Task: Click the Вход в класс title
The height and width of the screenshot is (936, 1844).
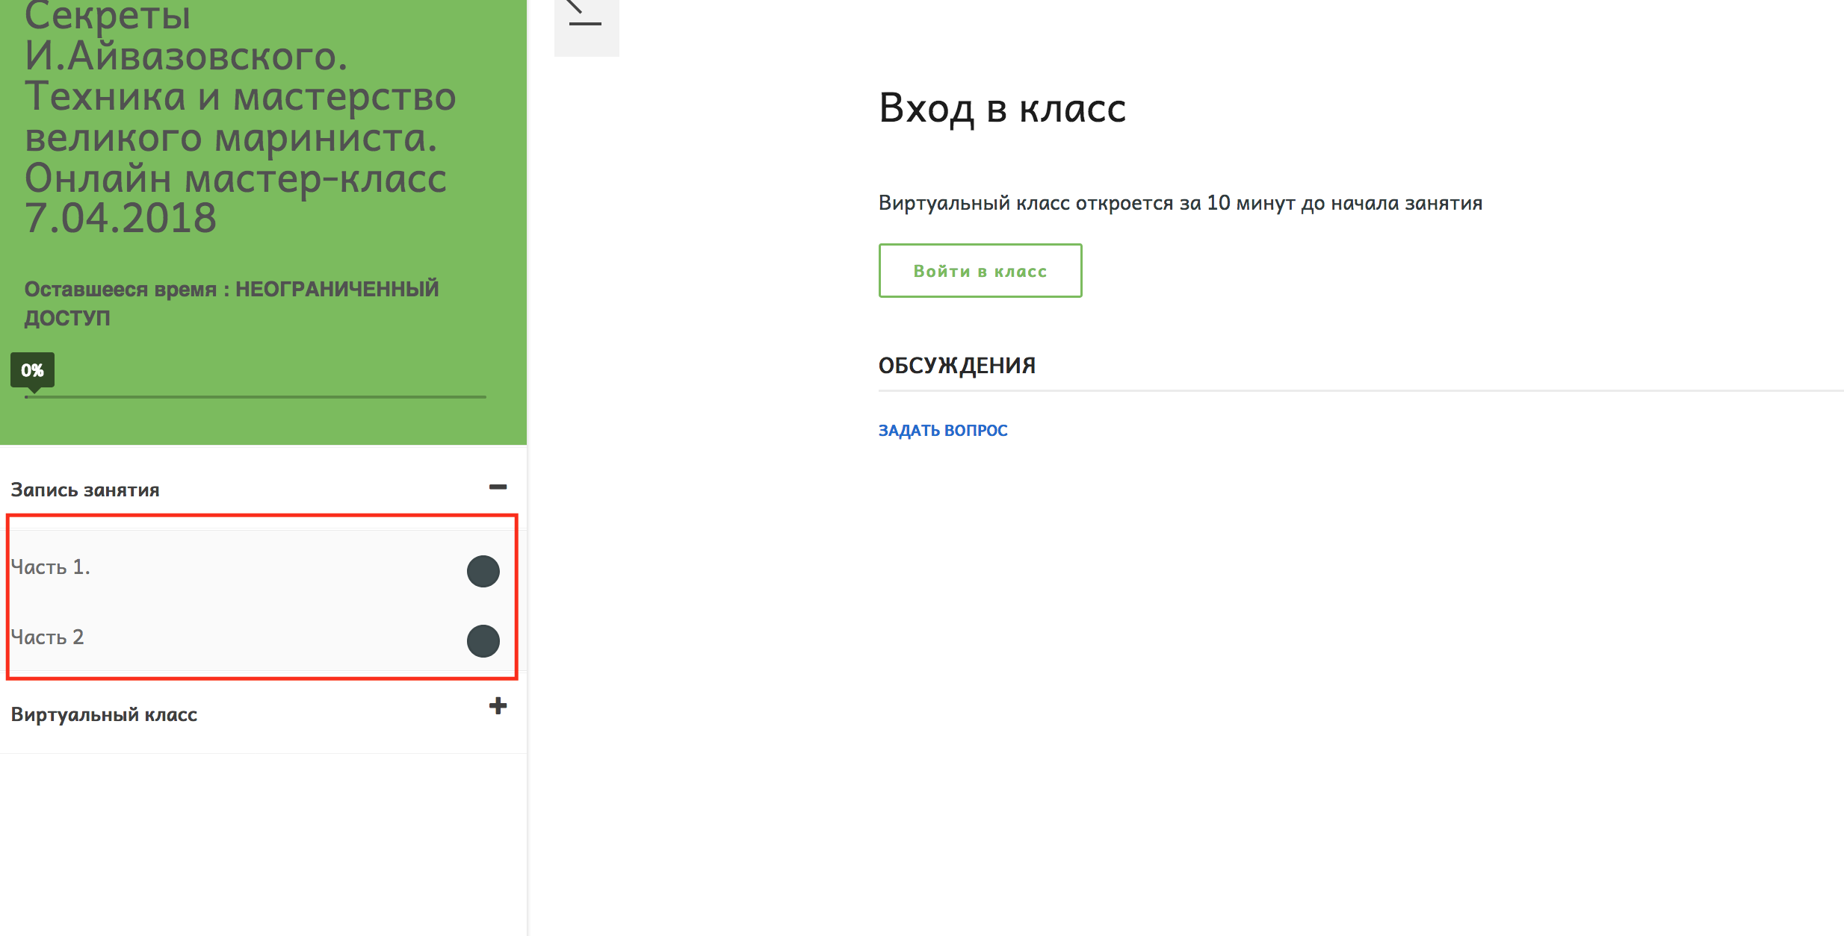Action: click(1002, 108)
